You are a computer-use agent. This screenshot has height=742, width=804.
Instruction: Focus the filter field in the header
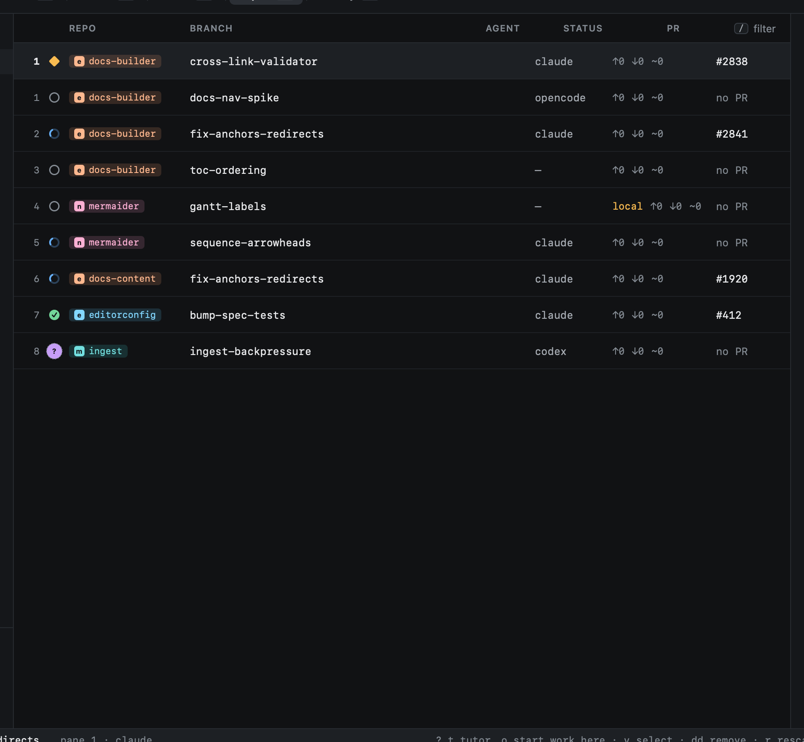tap(755, 28)
